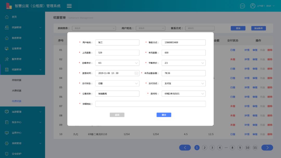Click the message bubble icon in top bar
Image resolution: width=281 pixels, height=158 pixels.
[x=242, y=5]
